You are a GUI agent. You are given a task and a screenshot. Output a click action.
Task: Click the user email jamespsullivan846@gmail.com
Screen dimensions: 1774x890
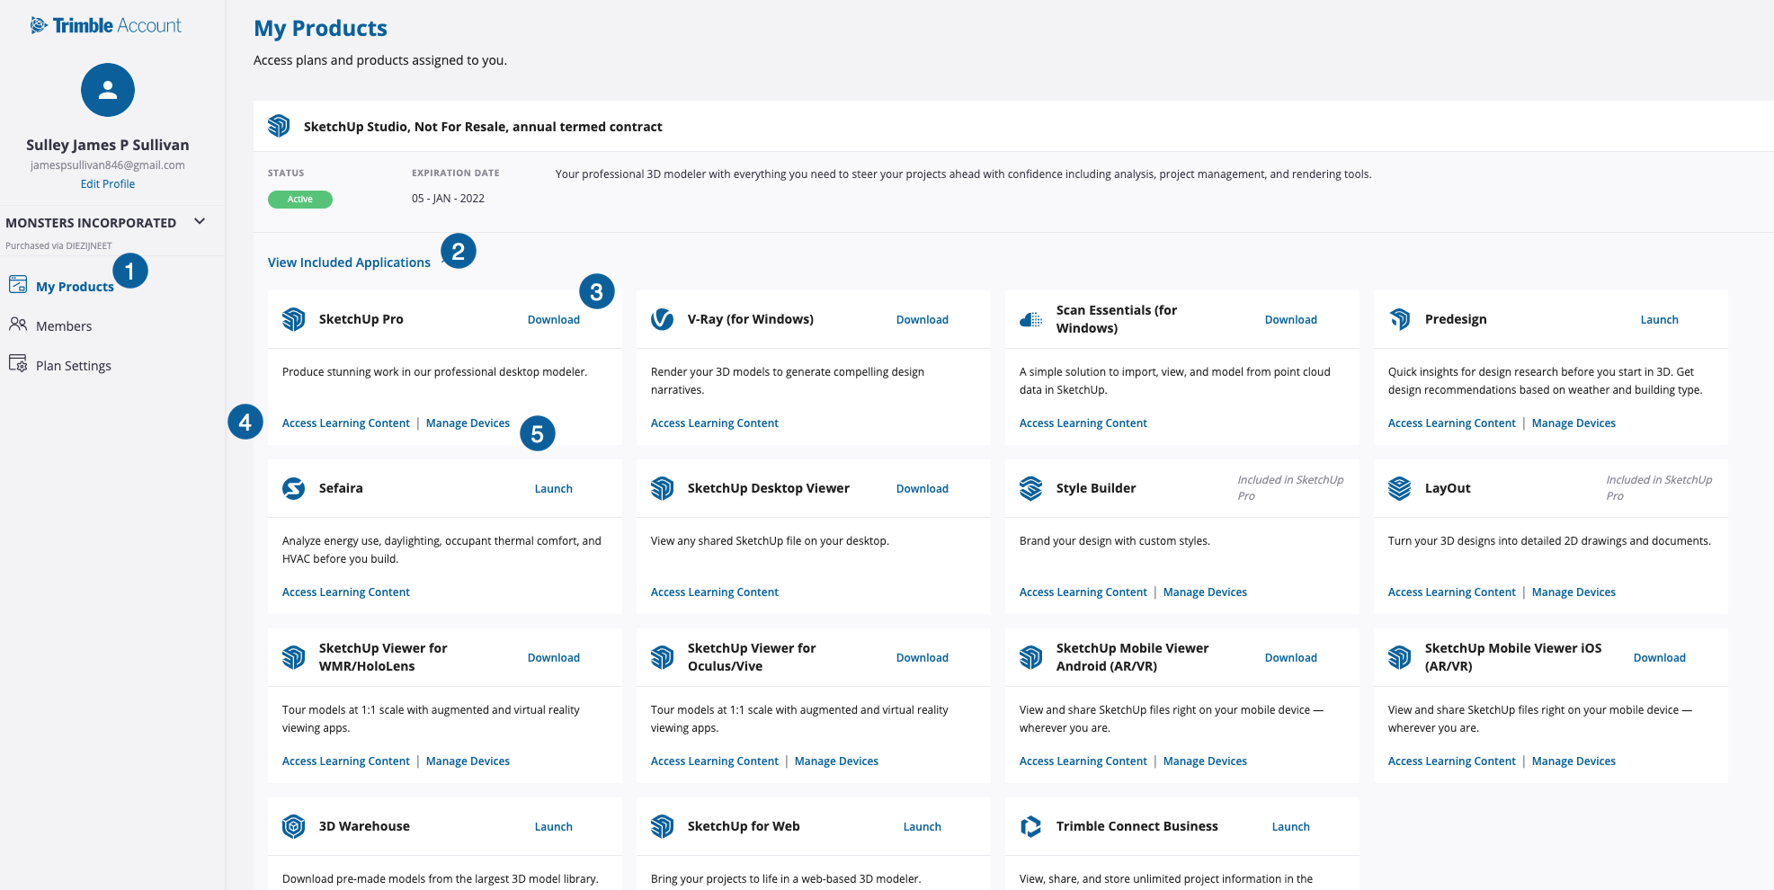pos(108,165)
